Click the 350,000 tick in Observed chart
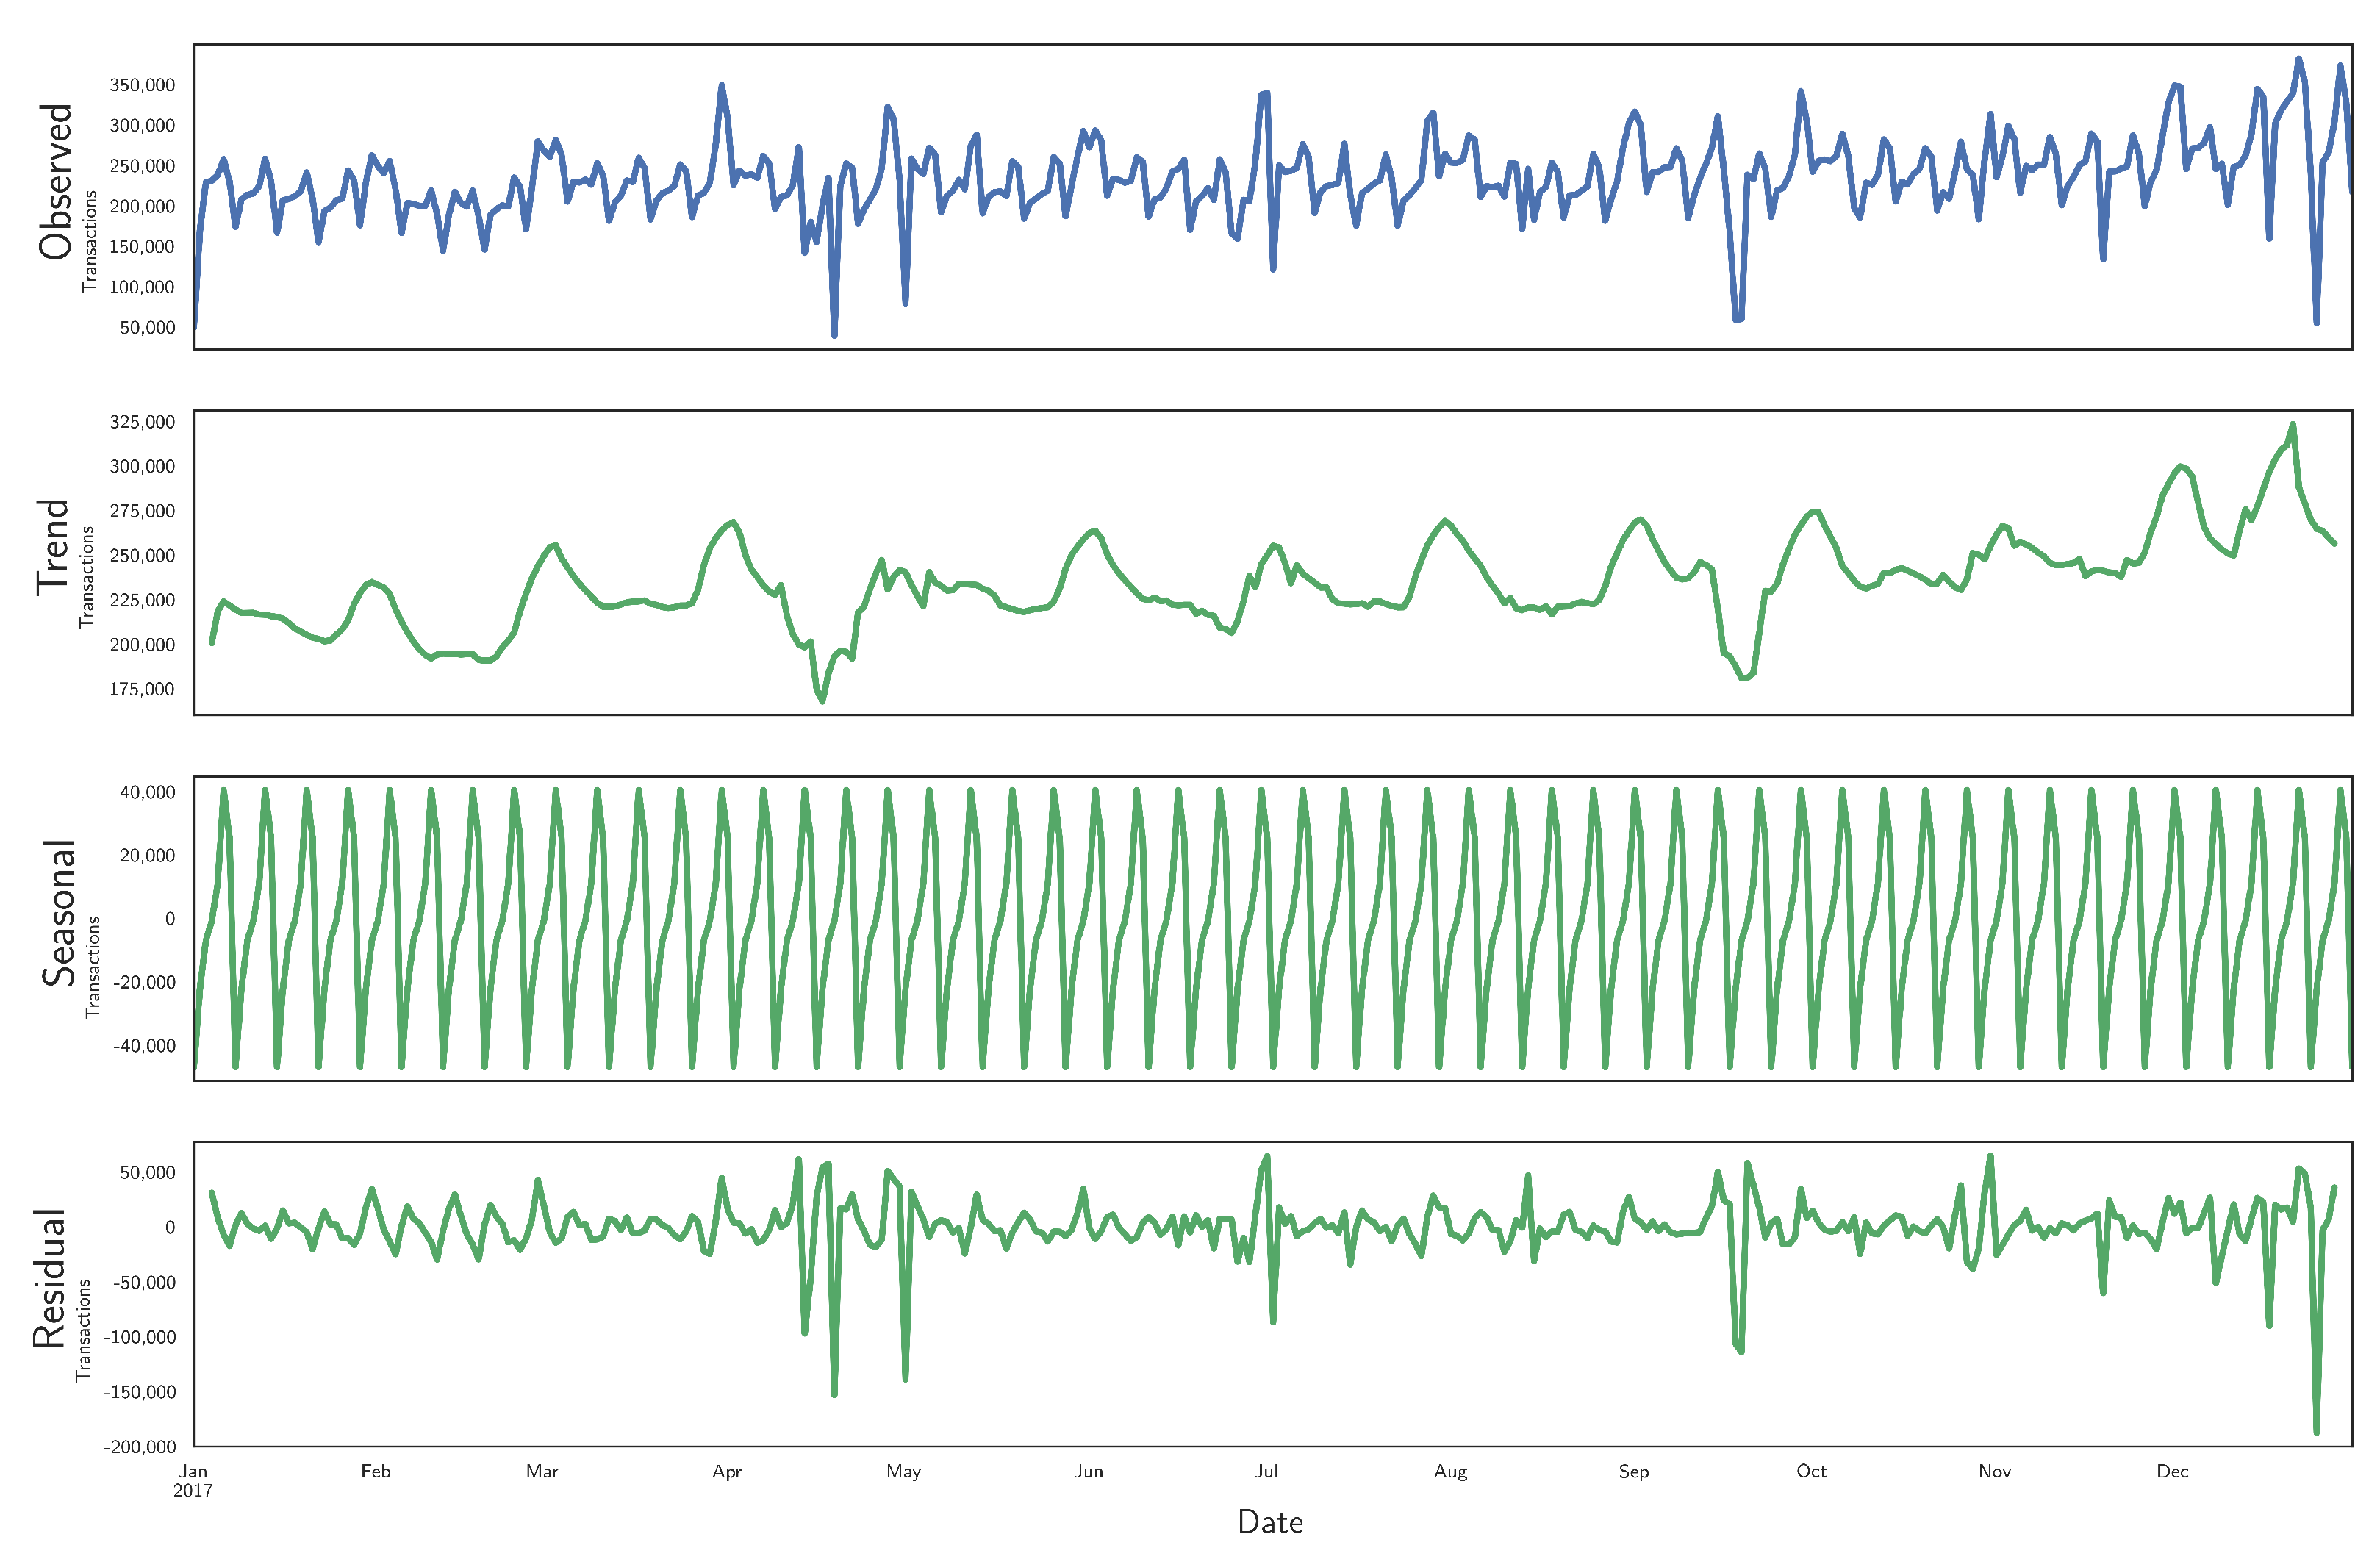 pyautogui.click(x=142, y=85)
